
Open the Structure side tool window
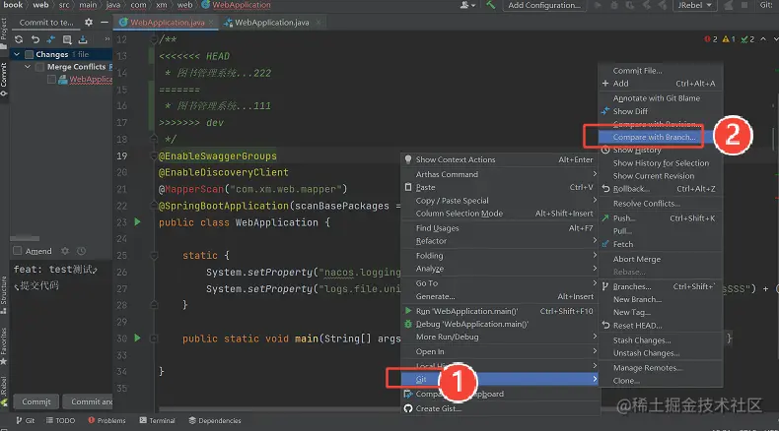(4, 294)
